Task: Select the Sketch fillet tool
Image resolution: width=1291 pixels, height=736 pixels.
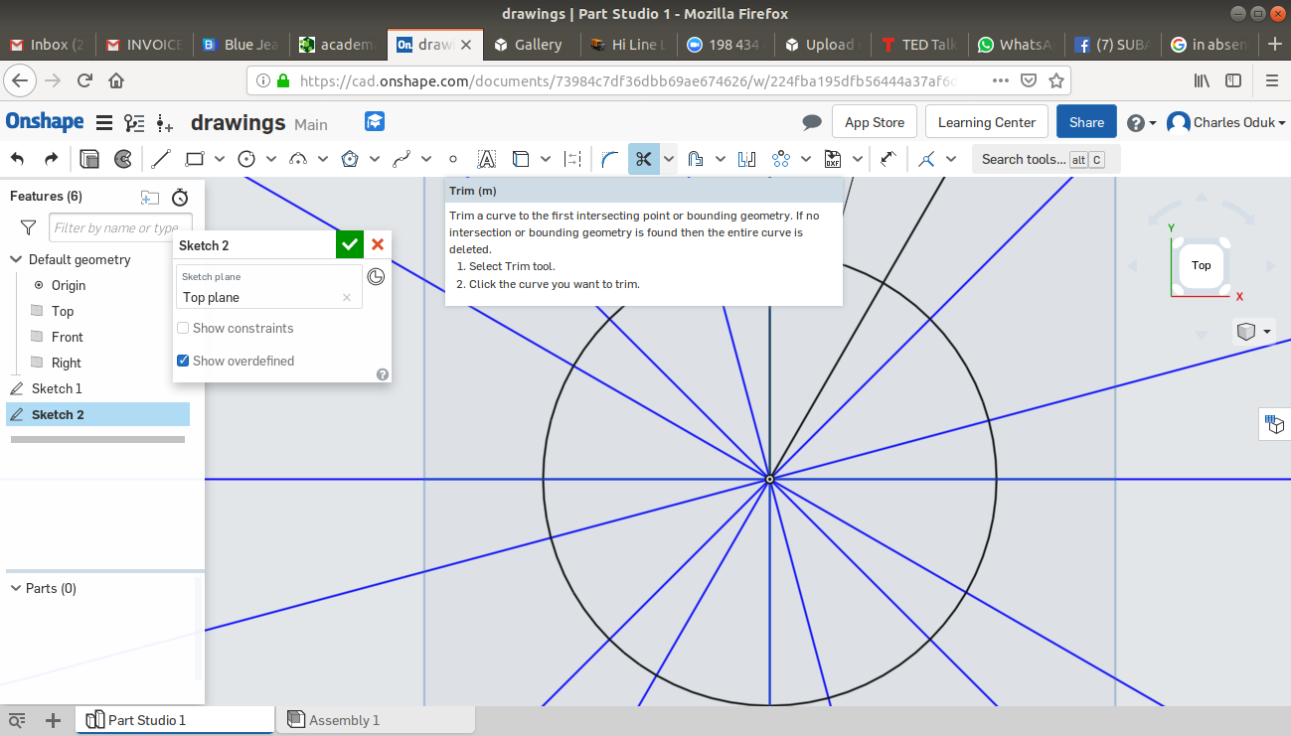Action: [610, 159]
